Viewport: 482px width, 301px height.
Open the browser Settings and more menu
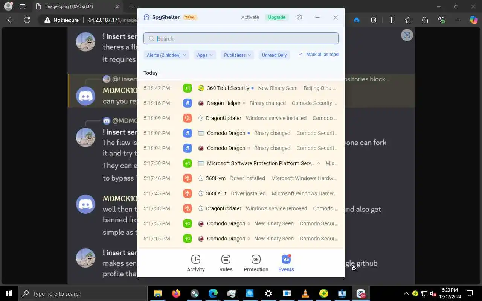click(x=458, y=20)
